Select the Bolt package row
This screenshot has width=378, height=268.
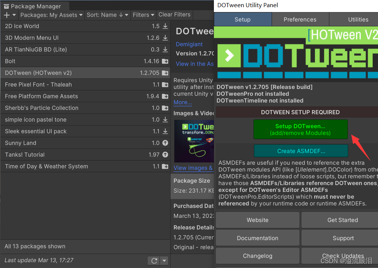tap(85, 61)
